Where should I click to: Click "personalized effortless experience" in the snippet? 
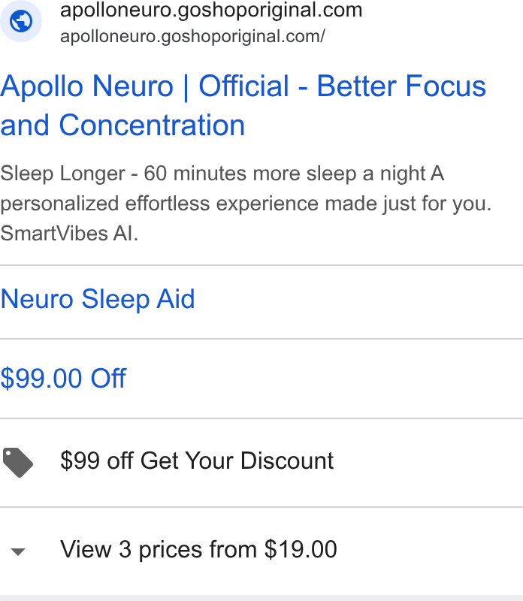click(x=159, y=204)
